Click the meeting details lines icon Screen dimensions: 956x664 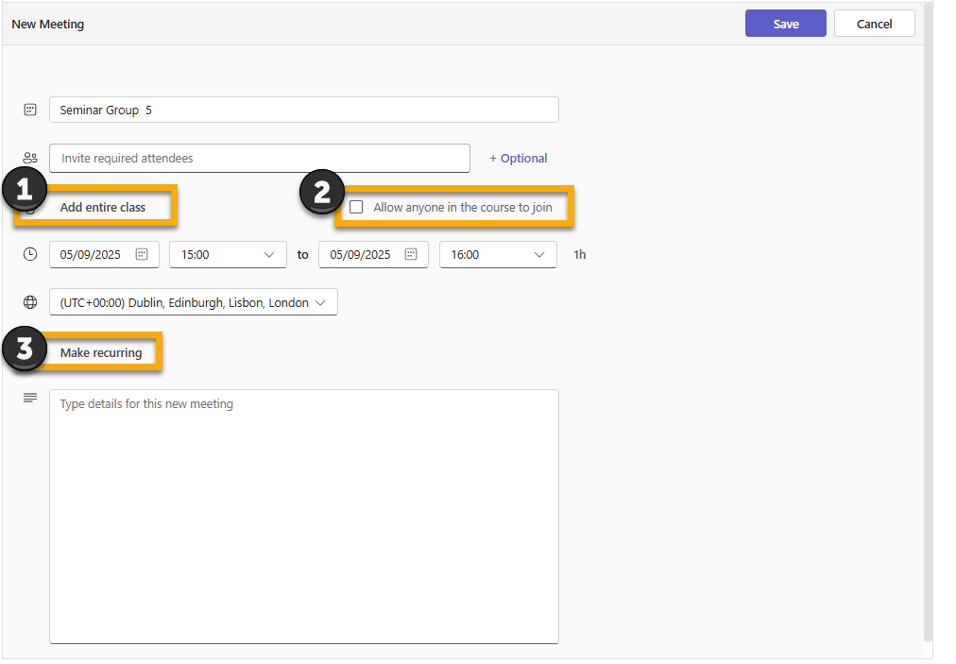pos(30,398)
